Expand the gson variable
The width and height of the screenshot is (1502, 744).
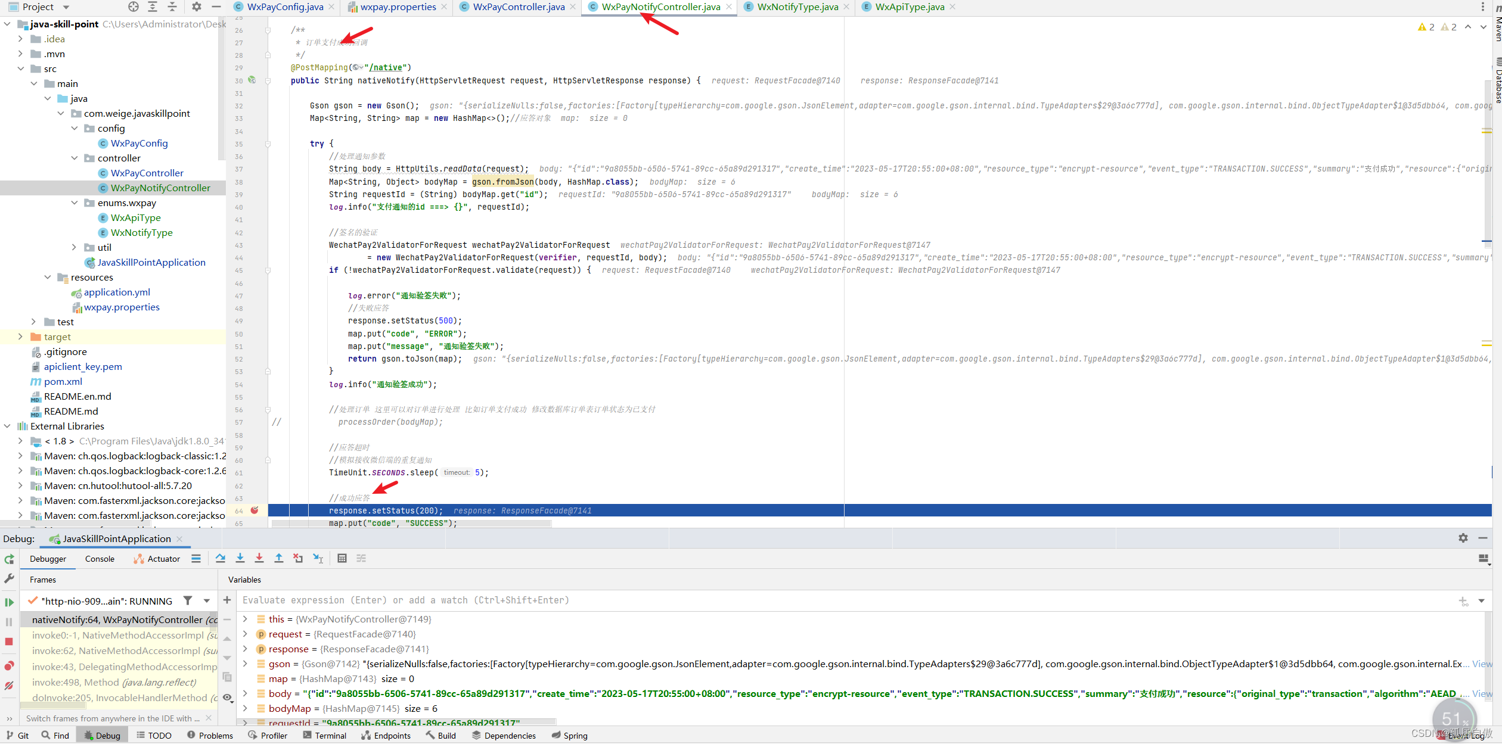[245, 664]
